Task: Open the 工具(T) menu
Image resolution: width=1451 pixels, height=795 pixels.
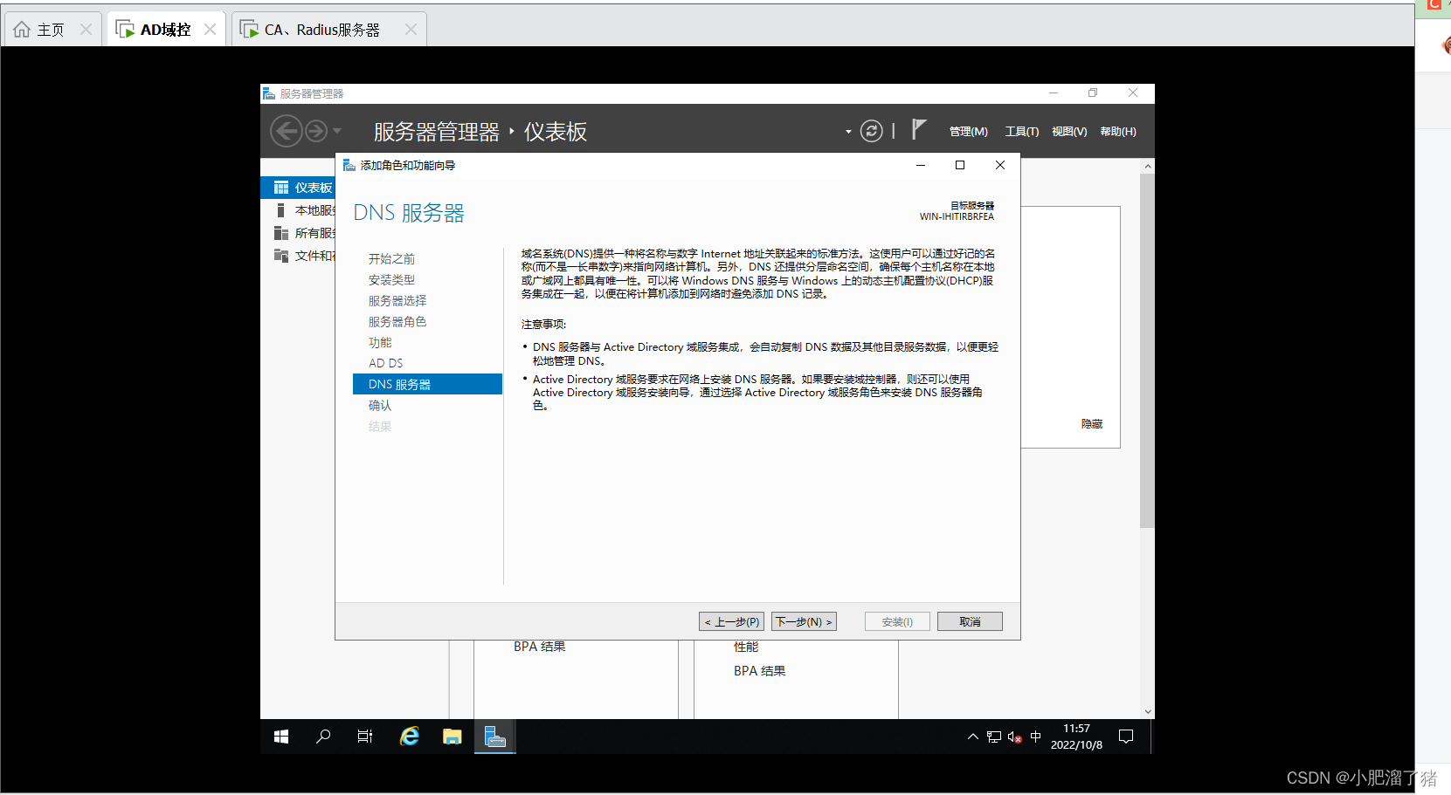Action: tap(1021, 132)
